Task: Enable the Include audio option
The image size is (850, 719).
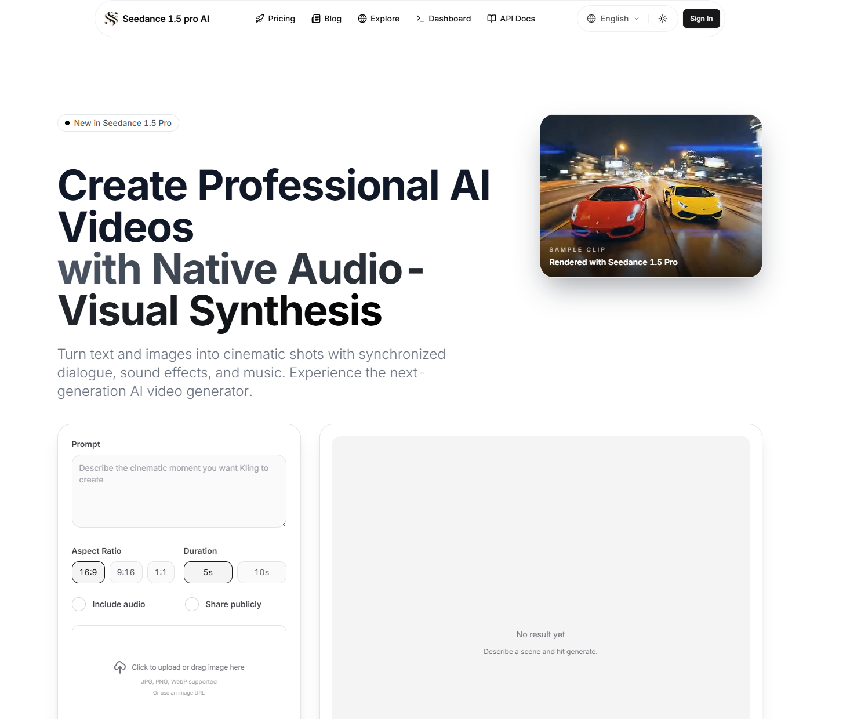Action: (x=79, y=604)
